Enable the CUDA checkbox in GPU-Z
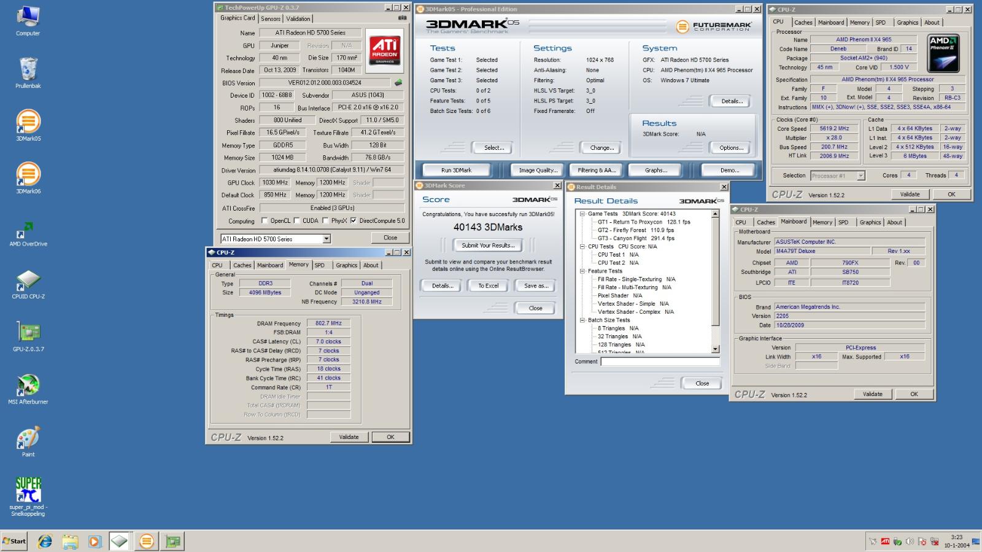Viewport: 982px width, 552px height. tap(296, 220)
